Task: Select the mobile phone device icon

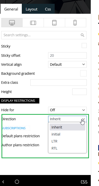Action: pyautogui.click(x=75, y=23)
